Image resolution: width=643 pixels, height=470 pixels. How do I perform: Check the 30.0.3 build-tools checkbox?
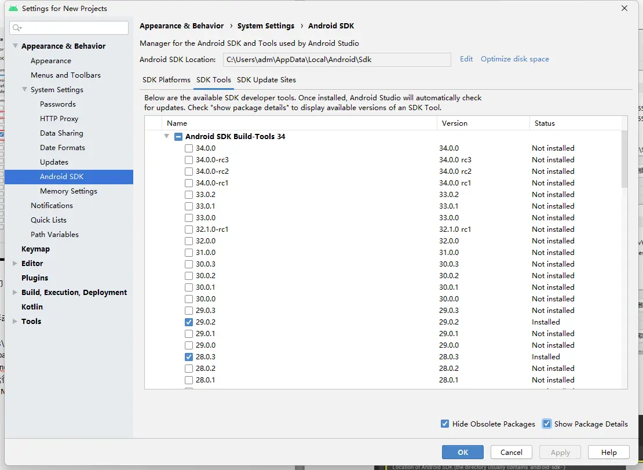(189, 264)
